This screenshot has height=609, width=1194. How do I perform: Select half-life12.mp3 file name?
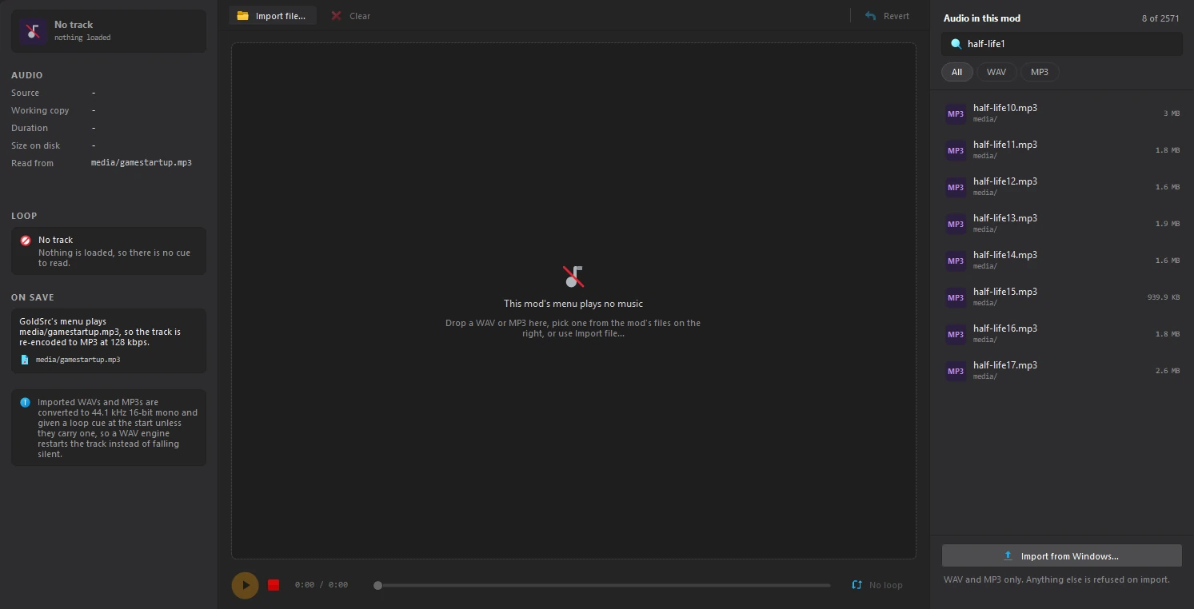point(1005,181)
